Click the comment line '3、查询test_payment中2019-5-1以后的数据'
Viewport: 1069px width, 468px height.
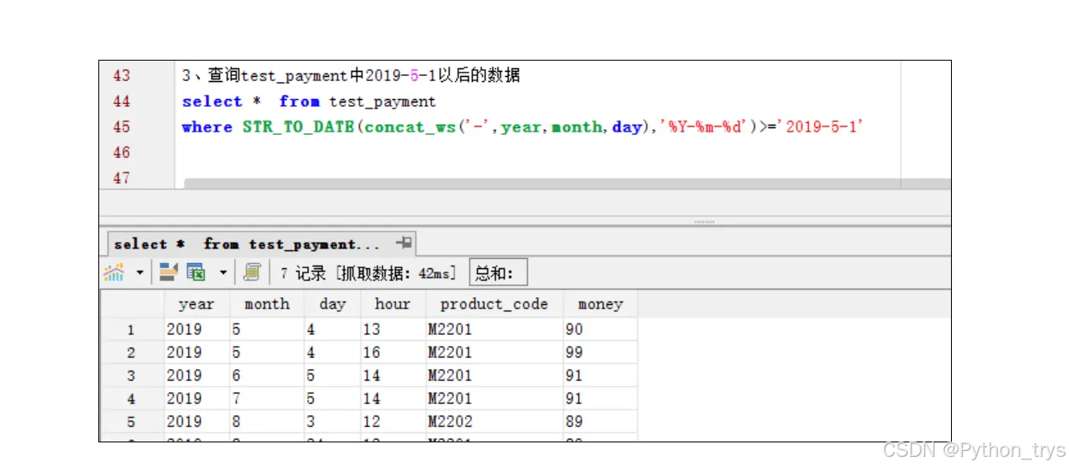(x=351, y=76)
